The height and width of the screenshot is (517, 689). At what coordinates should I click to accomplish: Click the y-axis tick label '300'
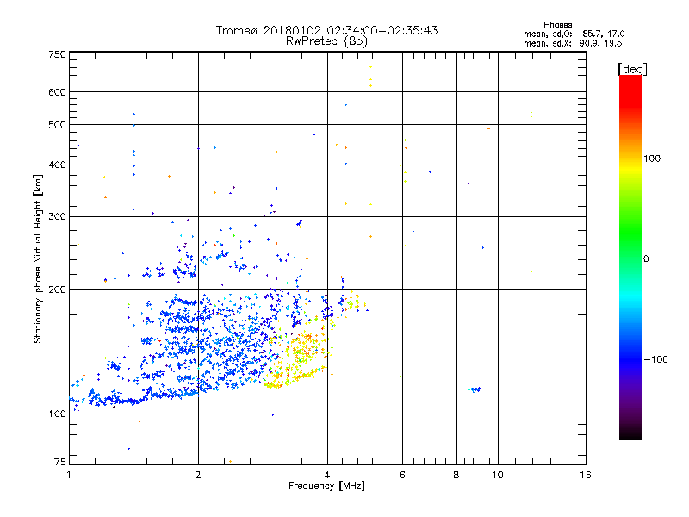click(x=57, y=217)
